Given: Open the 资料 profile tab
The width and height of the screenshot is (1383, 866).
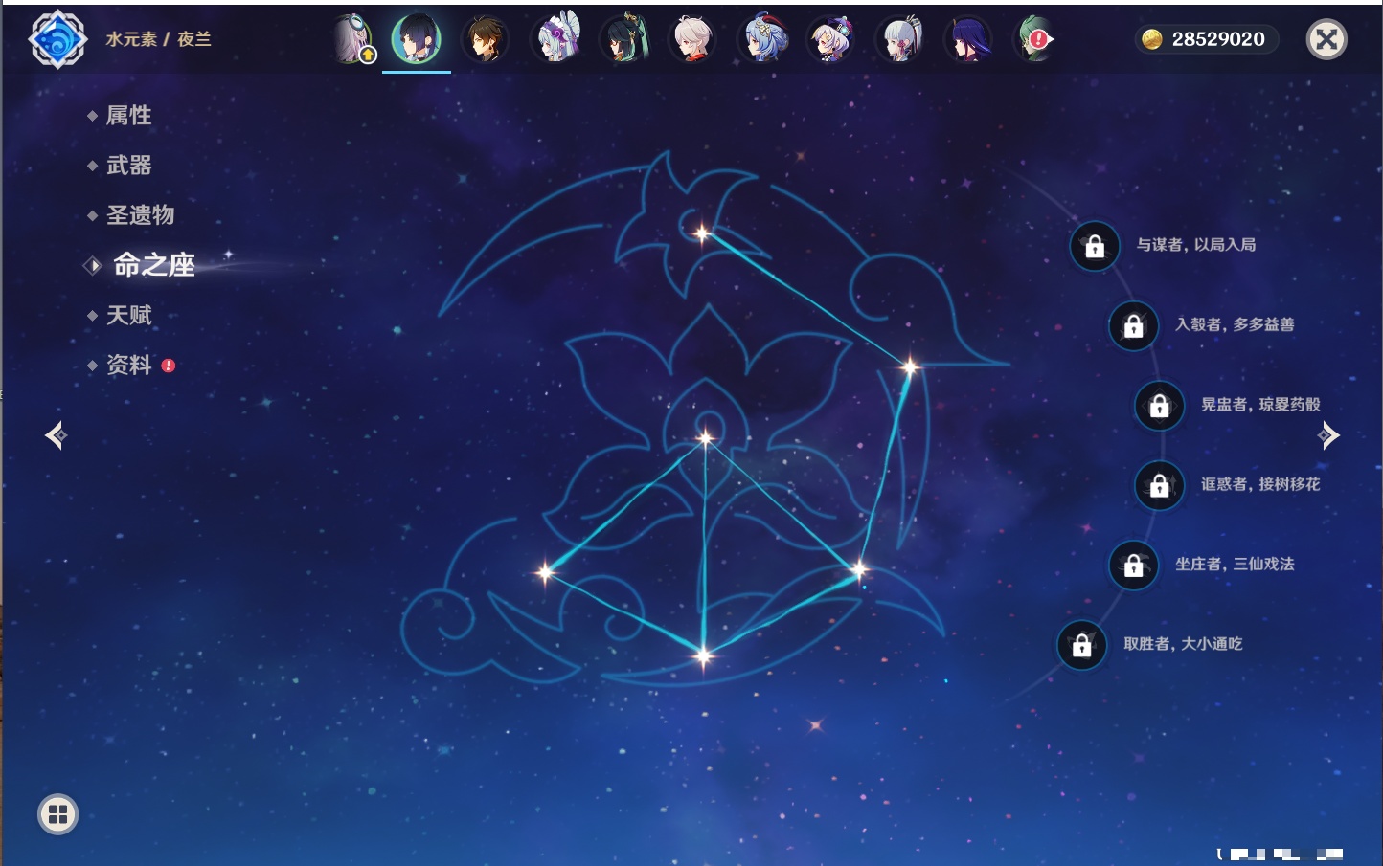Looking at the screenshot, I should click(129, 365).
